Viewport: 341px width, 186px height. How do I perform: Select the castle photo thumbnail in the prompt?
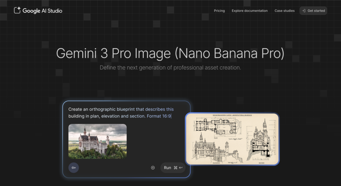coord(97,141)
